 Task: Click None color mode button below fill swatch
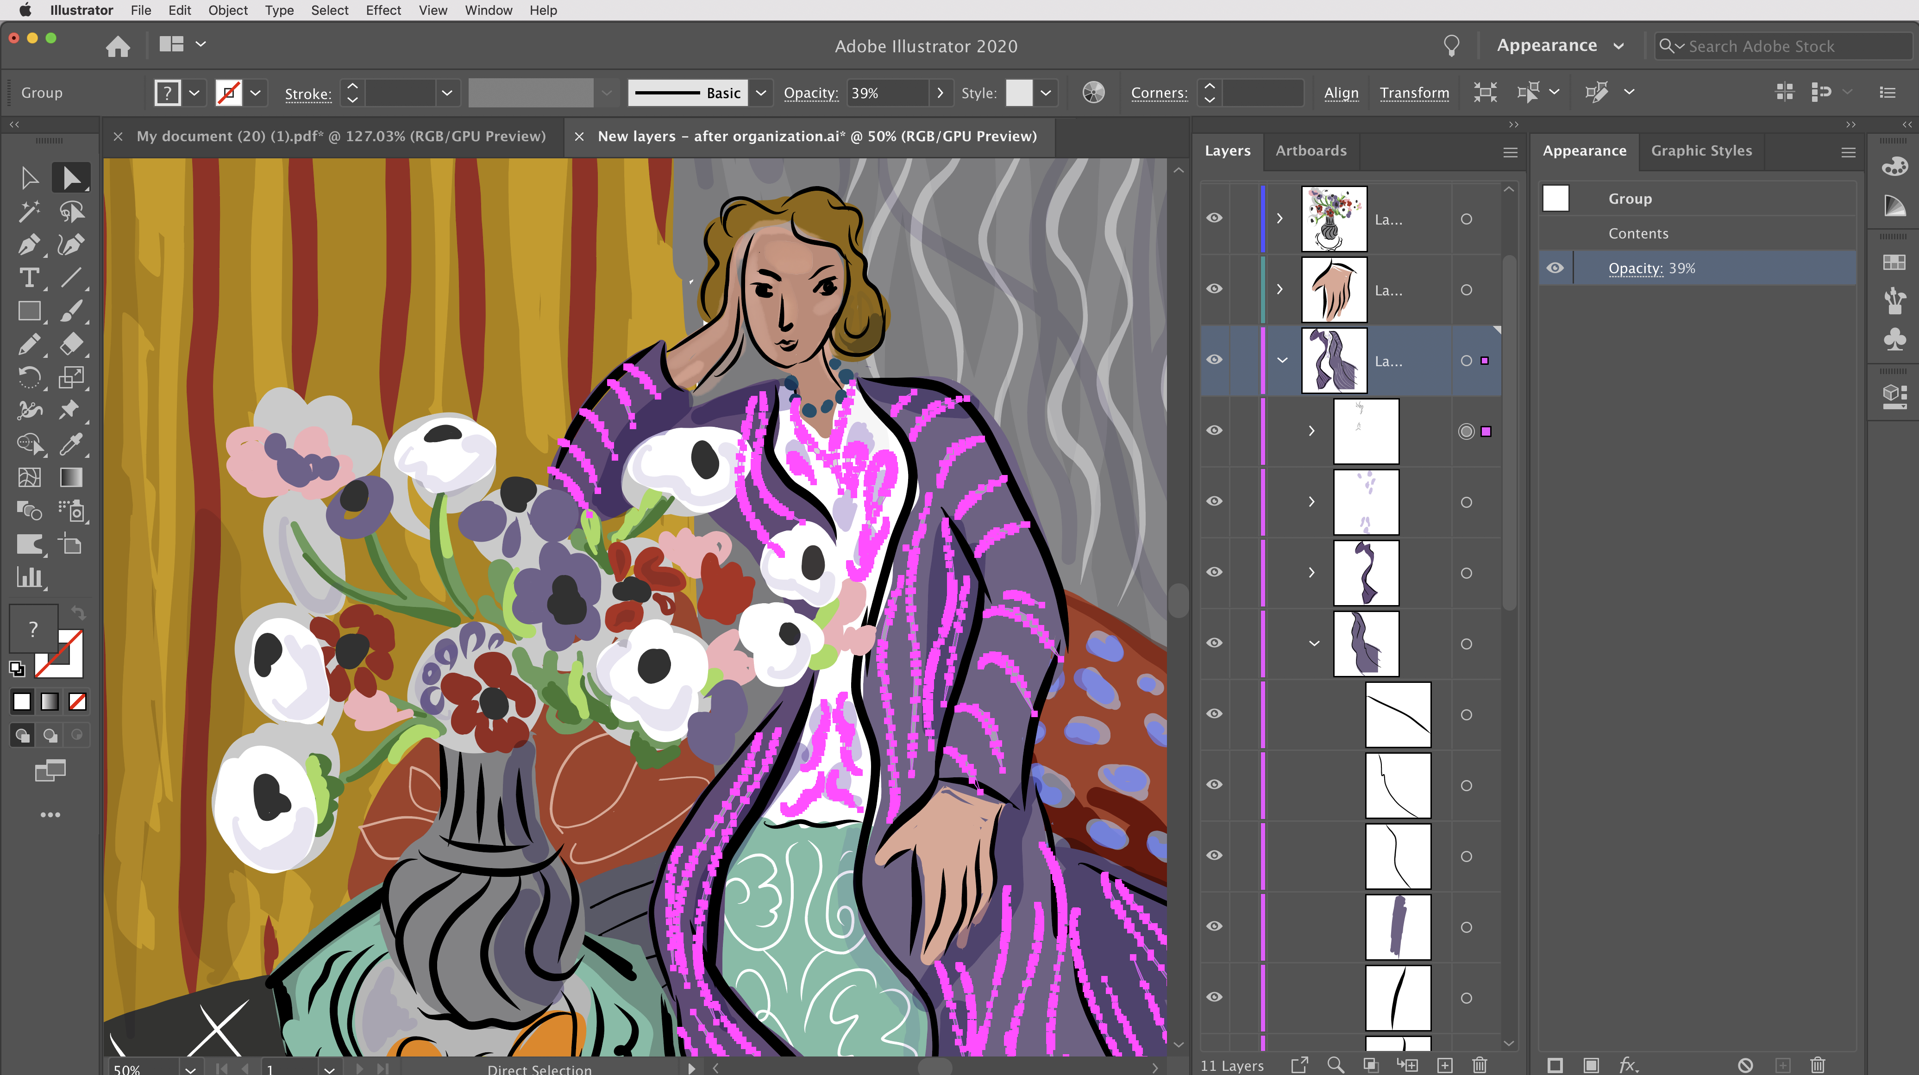click(x=77, y=702)
